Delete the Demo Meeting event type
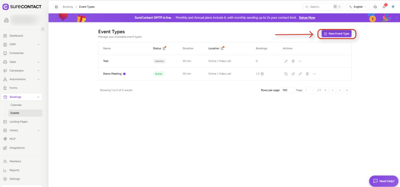This screenshot has height=187, width=400. [307, 74]
